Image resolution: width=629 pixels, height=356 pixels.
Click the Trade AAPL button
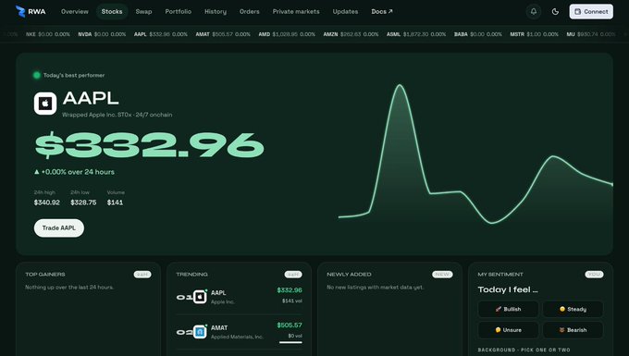[x=59, y=227]
